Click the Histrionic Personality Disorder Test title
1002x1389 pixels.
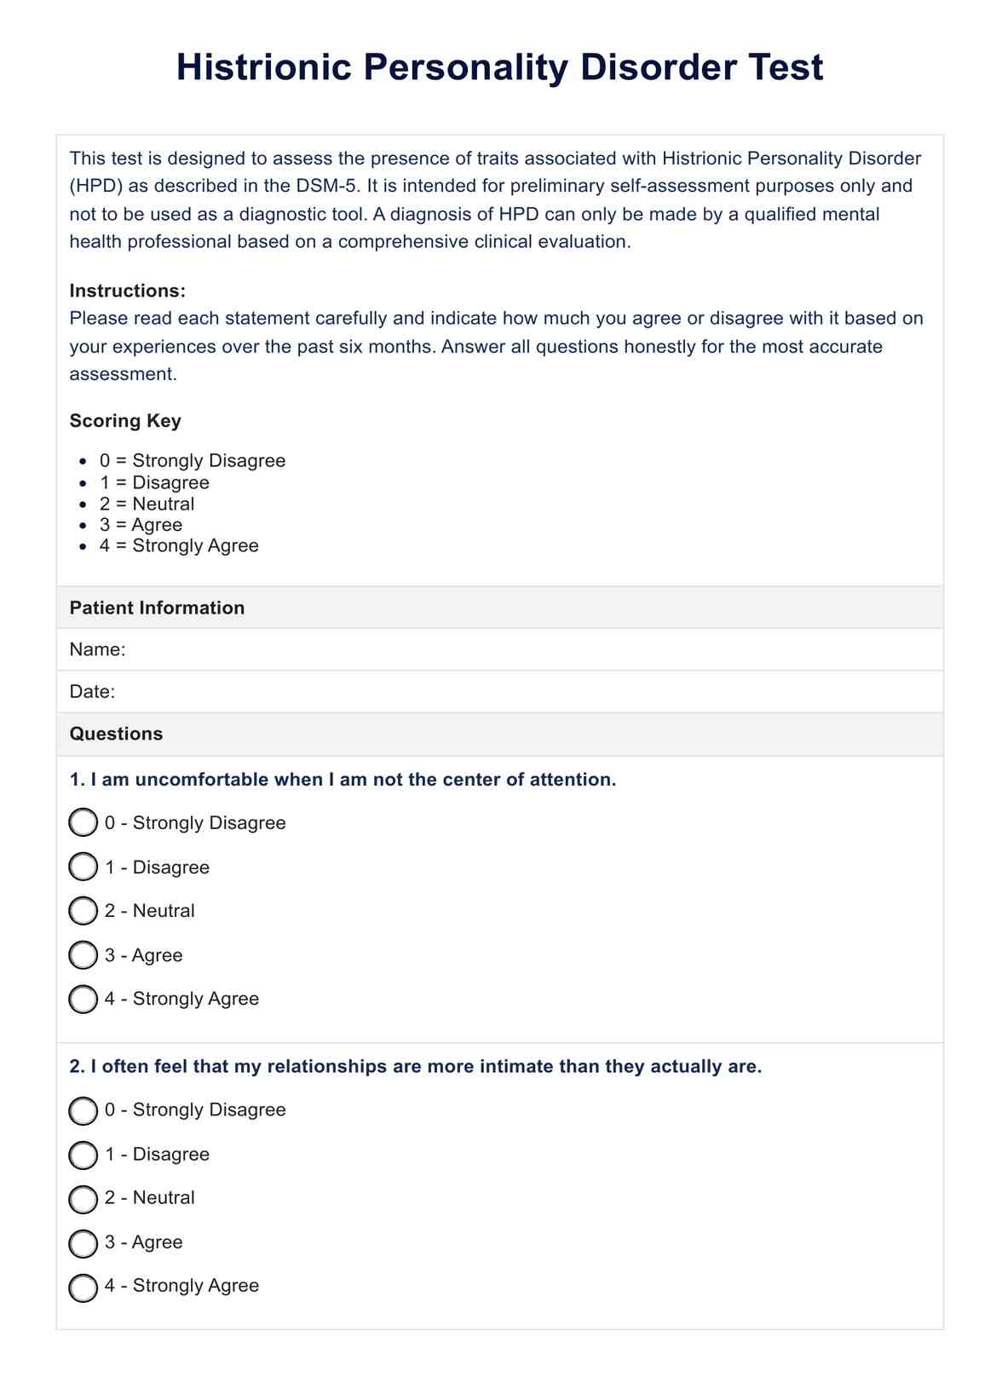pyautogui.click(x=500, y=67)
